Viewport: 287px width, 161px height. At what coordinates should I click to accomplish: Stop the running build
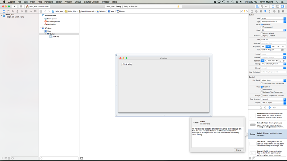click(21, 6)
